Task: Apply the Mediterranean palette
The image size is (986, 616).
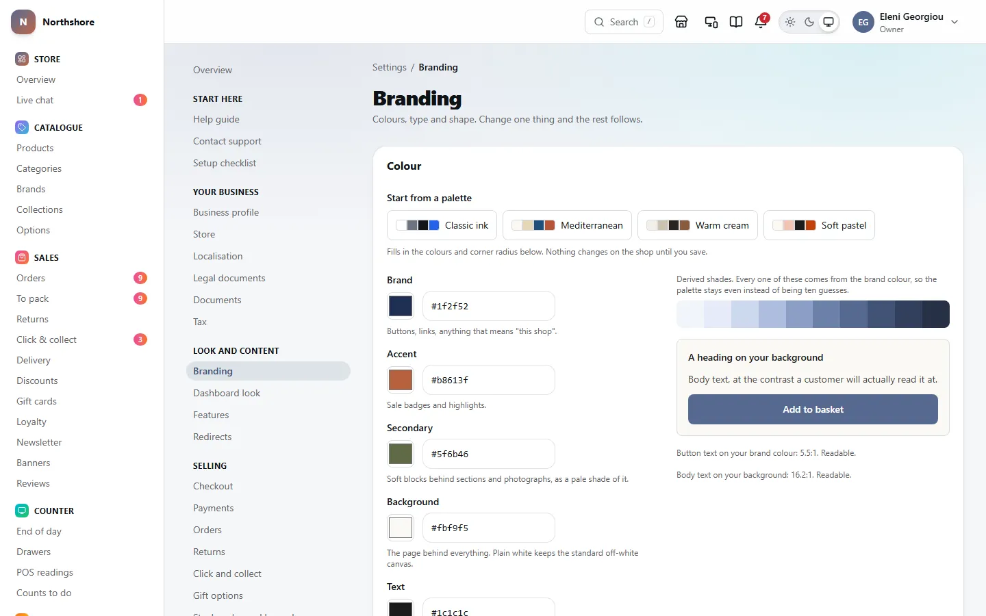Action: (x=567, y=225)
